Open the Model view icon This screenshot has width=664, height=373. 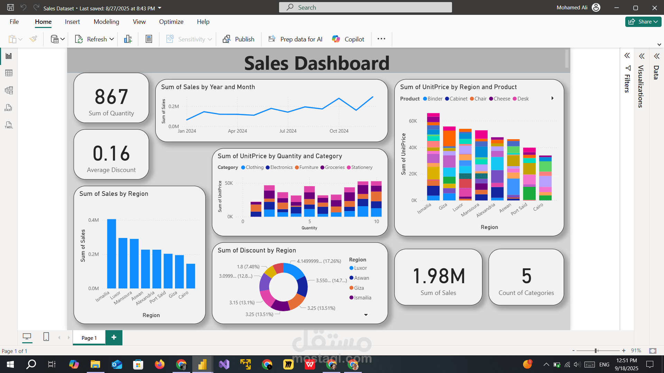[x=9, y=90]
